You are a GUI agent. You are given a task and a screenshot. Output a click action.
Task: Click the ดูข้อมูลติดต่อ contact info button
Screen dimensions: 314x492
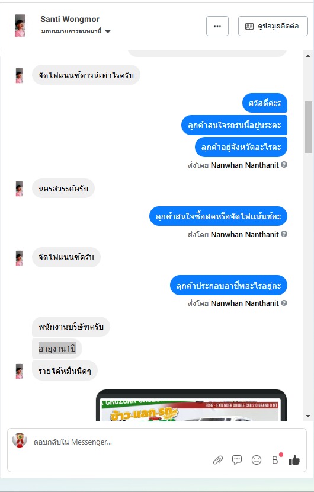(273, 26)
